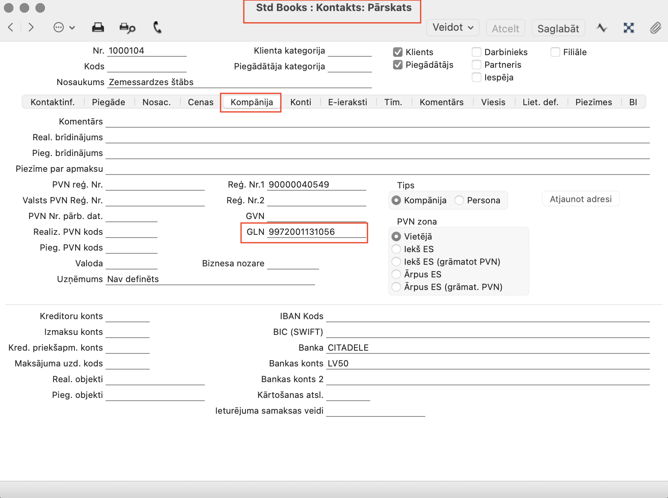Open the Konti tab

[301, 102]
